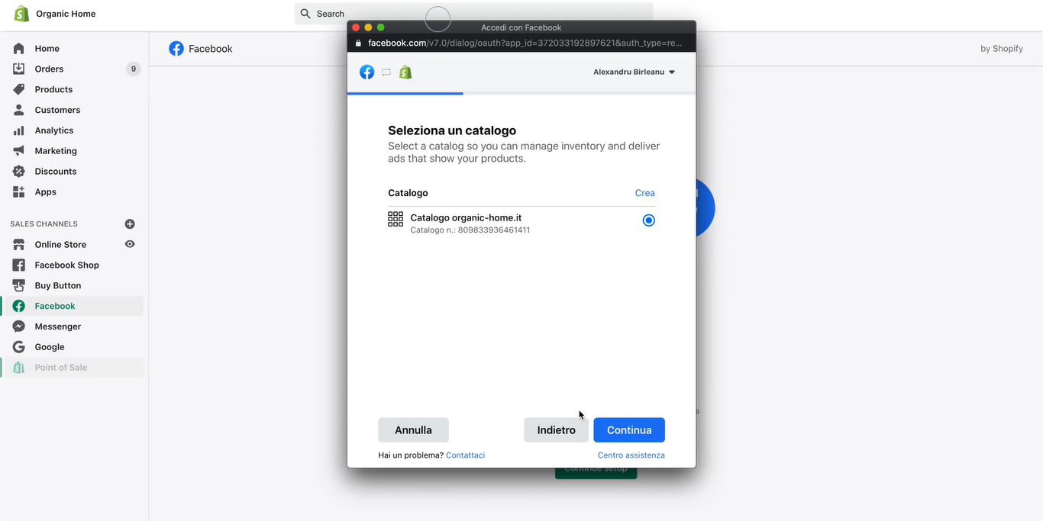Image resolution: width=1043 pixels, height=521 pixels.
Task: Add a sales channel with plus icon
Action: click(x=130, y=224)
